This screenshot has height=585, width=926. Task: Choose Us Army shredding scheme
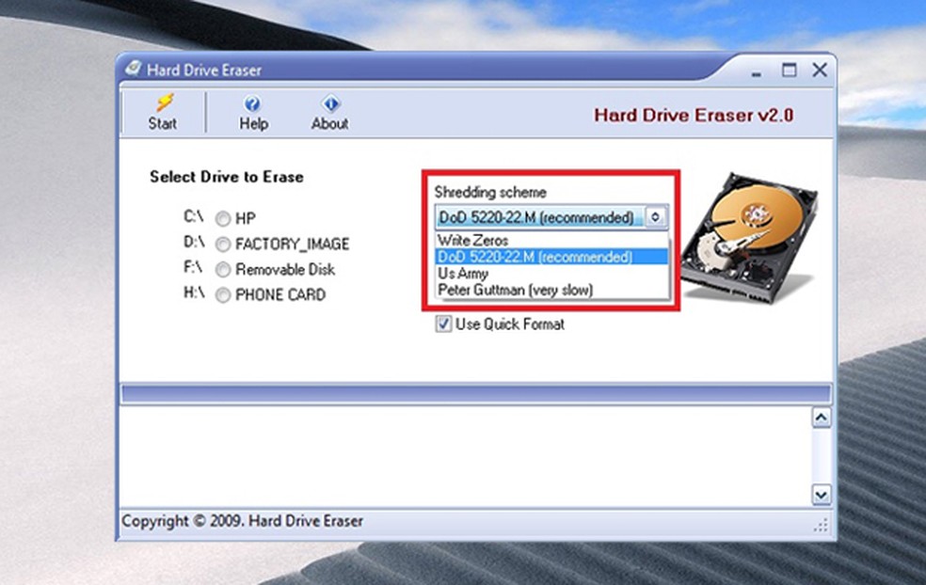(x=552, y=274)
